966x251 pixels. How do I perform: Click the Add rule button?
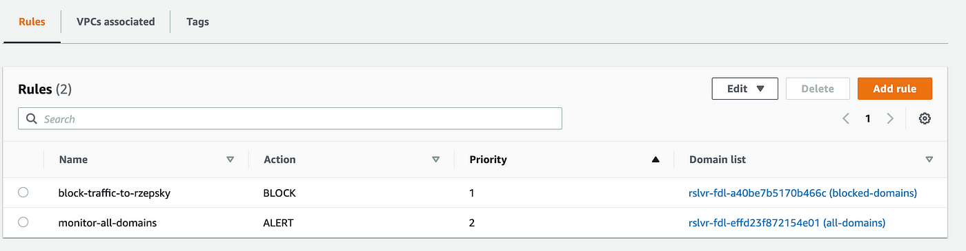pos(895,89)
